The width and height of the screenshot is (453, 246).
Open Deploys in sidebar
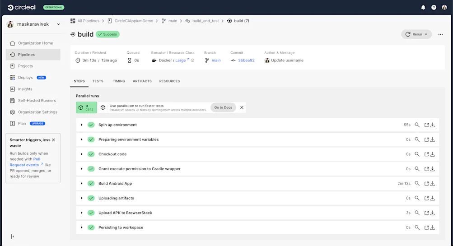point(33,78)
